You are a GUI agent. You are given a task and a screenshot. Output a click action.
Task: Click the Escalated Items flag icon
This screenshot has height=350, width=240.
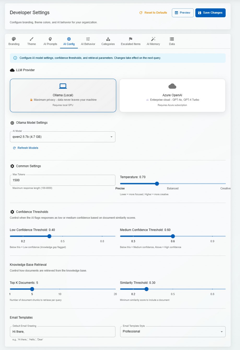click(x=130, y=39)
